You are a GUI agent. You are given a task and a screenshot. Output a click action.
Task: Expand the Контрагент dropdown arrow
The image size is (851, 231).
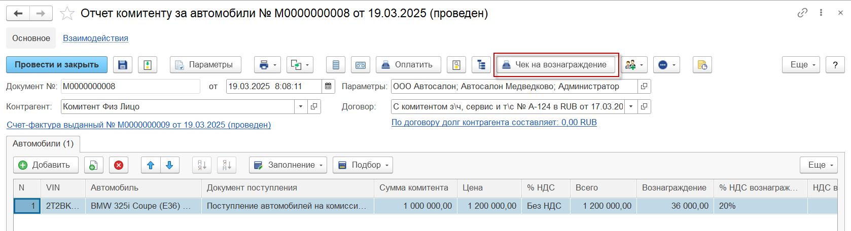coord(301,107)
